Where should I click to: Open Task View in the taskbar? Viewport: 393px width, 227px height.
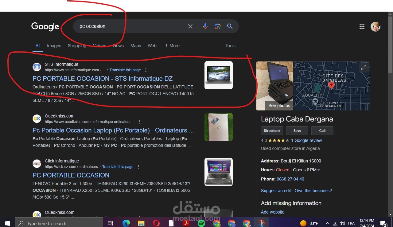[x=111, y=223]
